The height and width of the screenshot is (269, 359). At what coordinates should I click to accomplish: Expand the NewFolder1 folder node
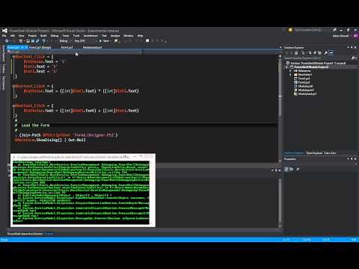pyautogui.click(x=290, y=75)
